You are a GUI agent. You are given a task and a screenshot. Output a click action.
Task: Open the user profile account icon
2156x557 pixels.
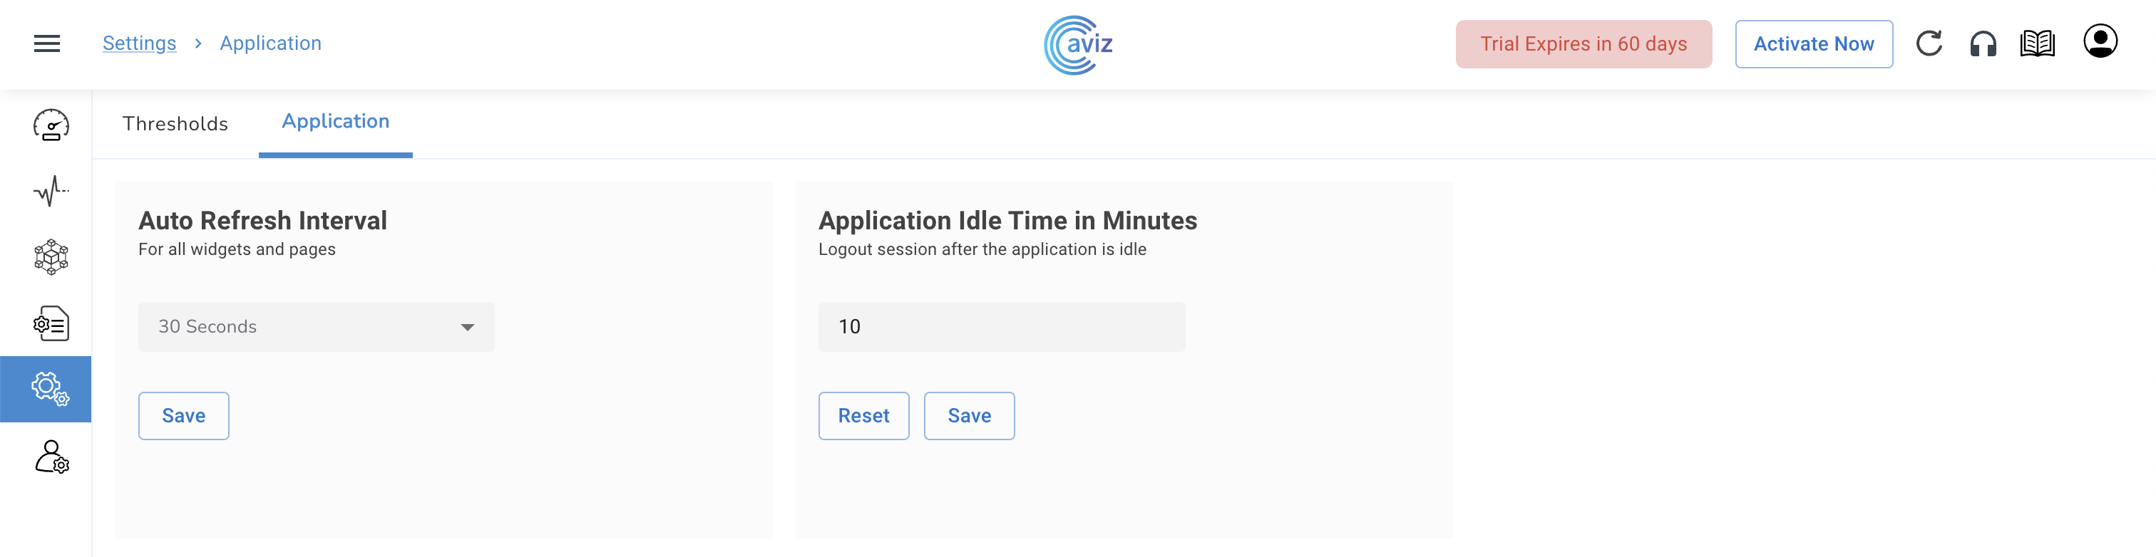tap(2100, 42)
